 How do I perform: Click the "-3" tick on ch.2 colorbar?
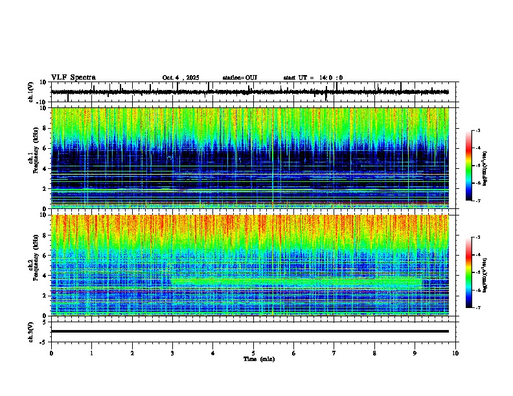pyautogui.click(x=478, y=237)
